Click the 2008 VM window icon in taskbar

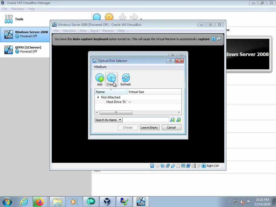(x=141, y=202)
